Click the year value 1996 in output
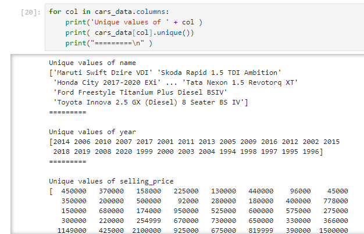 pyautogui.click(x=312, y=152)
